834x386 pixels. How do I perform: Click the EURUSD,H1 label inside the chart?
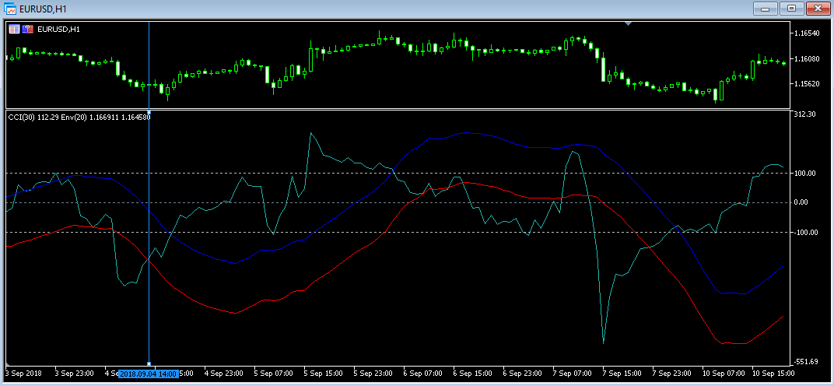tap(58, 30)
